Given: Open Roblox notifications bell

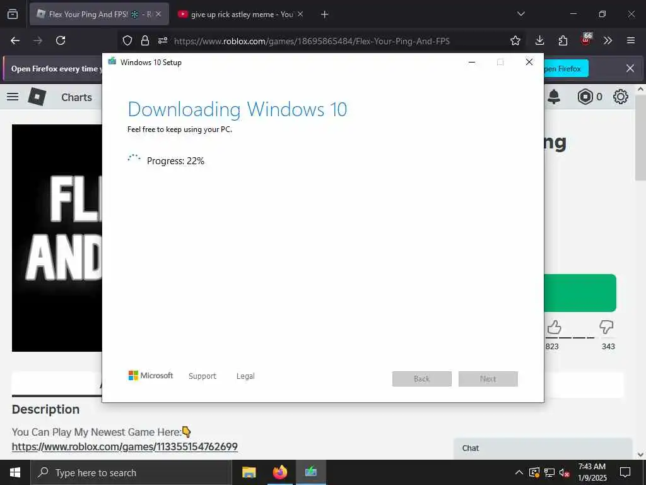Looking at the screenshot, I should pos(554,97).
